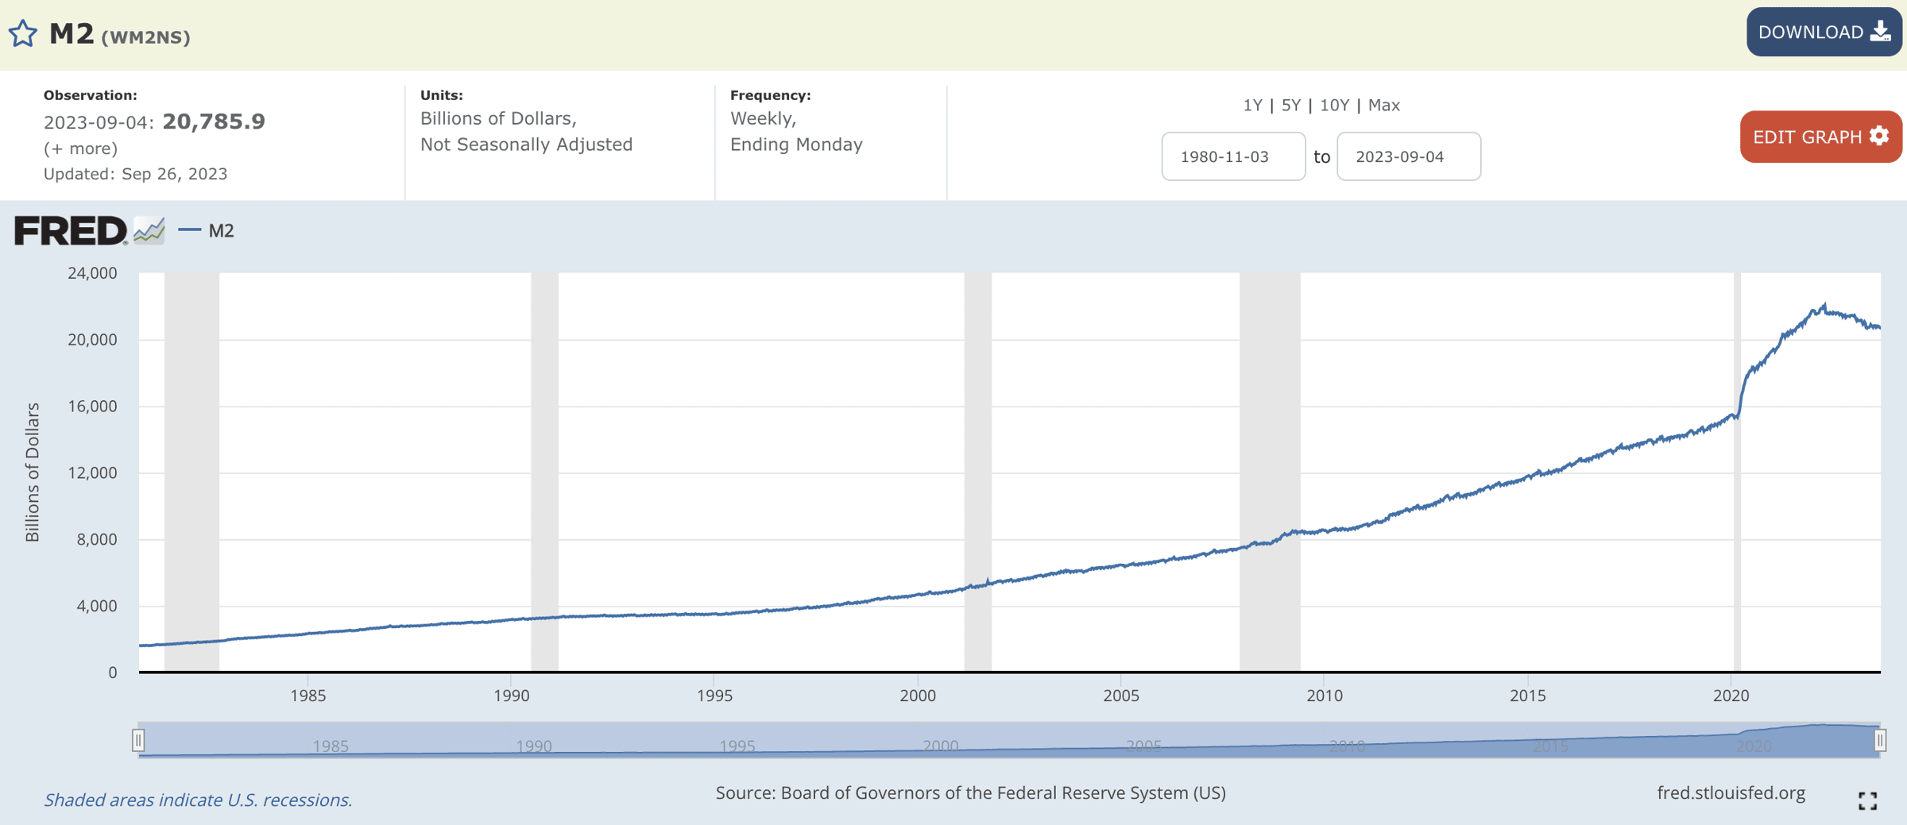Screen dimensions: 1907x825
Task: Switch to the 10Y time range
Action: (1334, 105)
